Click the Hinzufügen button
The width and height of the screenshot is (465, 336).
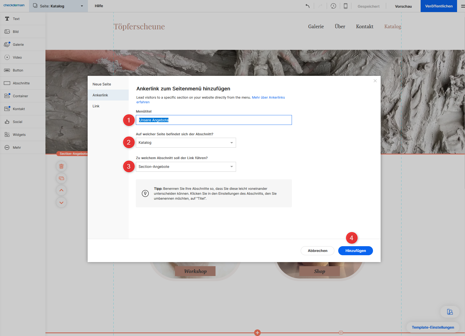tap(355, 251)
